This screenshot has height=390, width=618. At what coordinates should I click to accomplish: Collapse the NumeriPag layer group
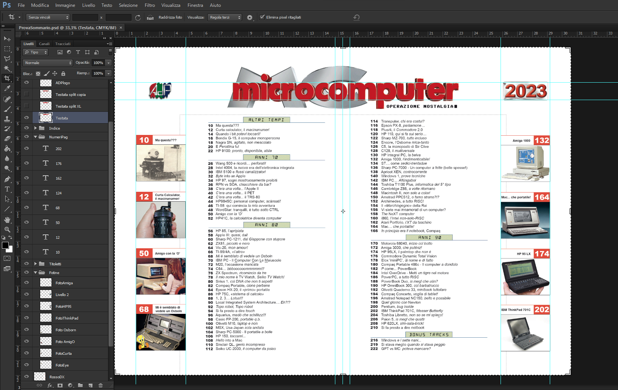coord(36,137)
